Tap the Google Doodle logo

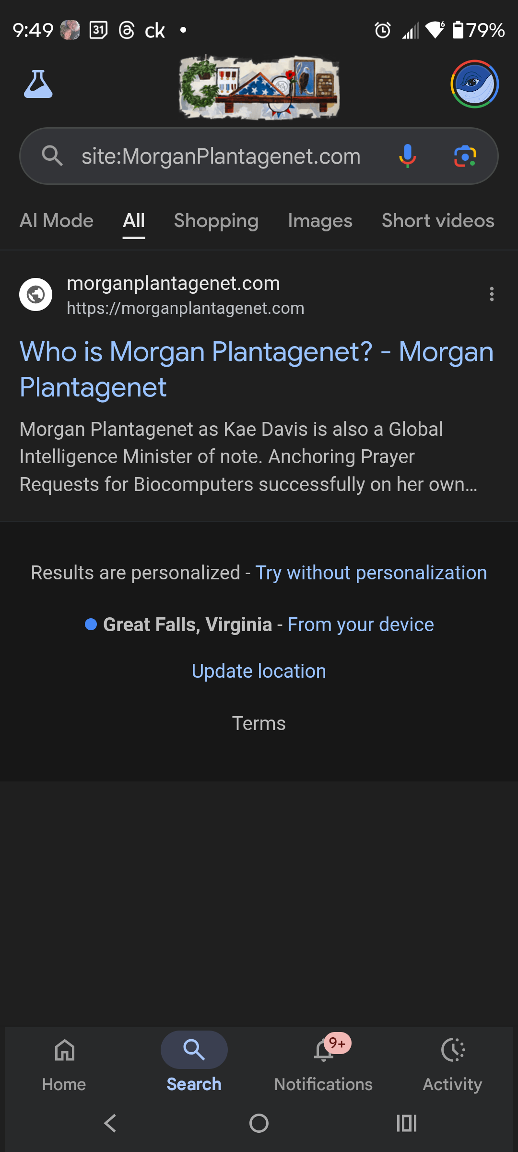click(x=259, y=86)
